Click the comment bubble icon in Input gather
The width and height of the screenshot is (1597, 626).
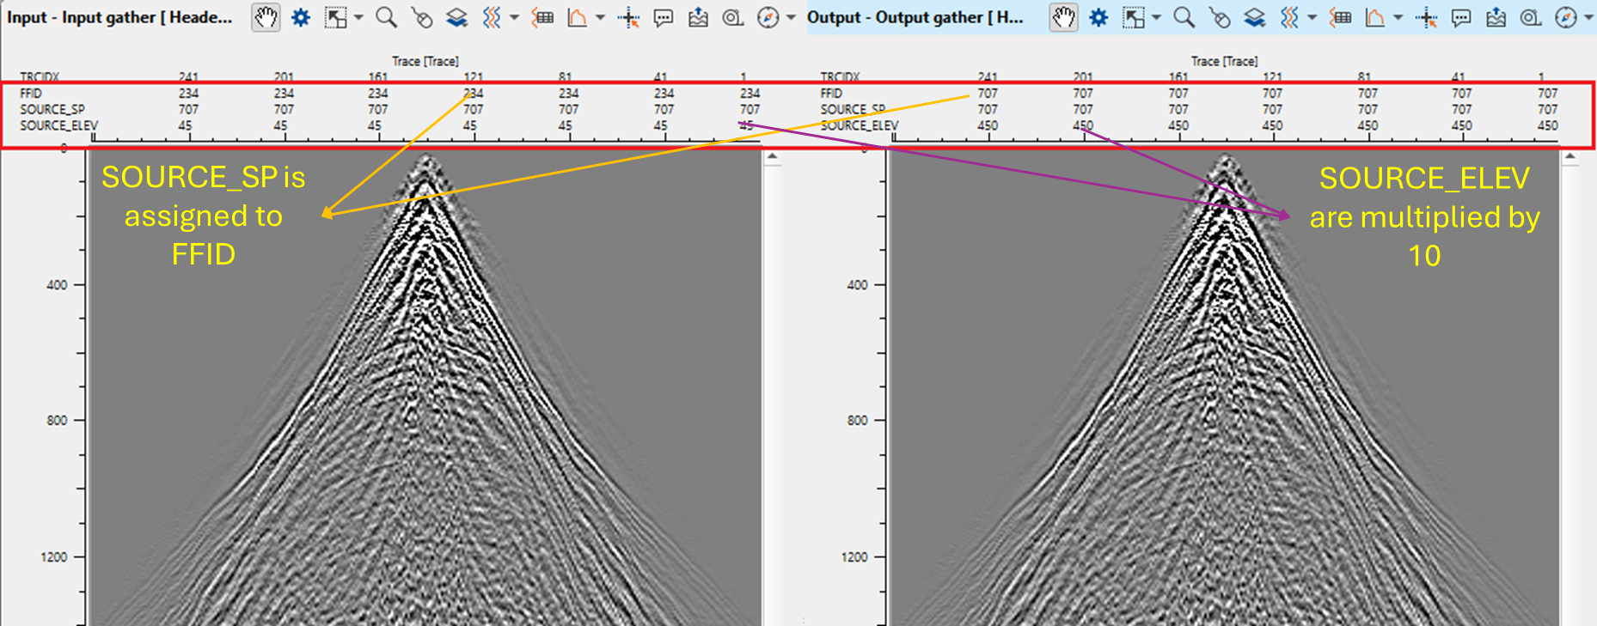pyautogui.click(x=664, y=17)
